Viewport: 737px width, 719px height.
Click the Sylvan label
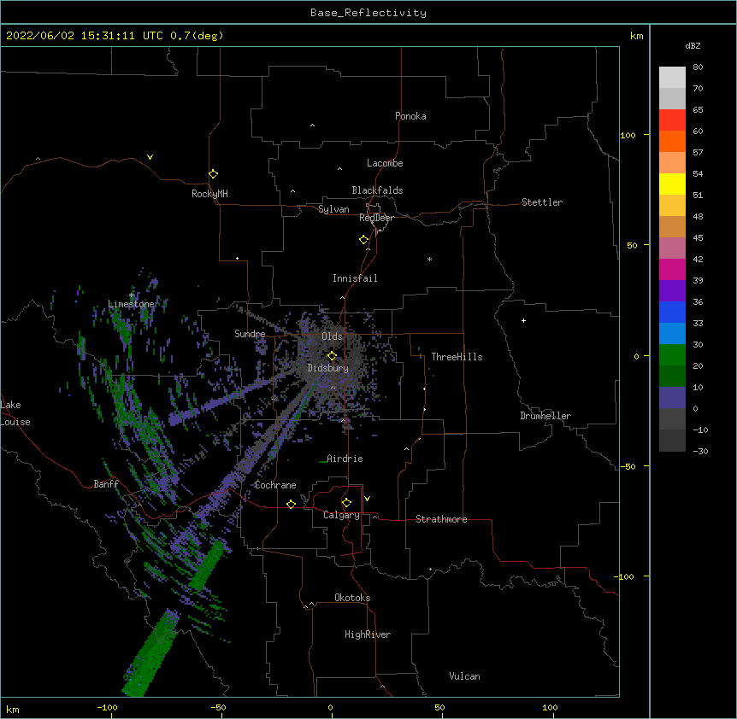[333, 209]
